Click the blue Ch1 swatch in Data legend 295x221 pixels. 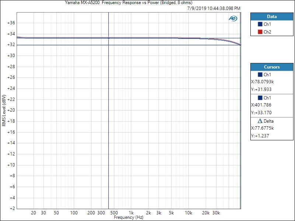[260, 24]
